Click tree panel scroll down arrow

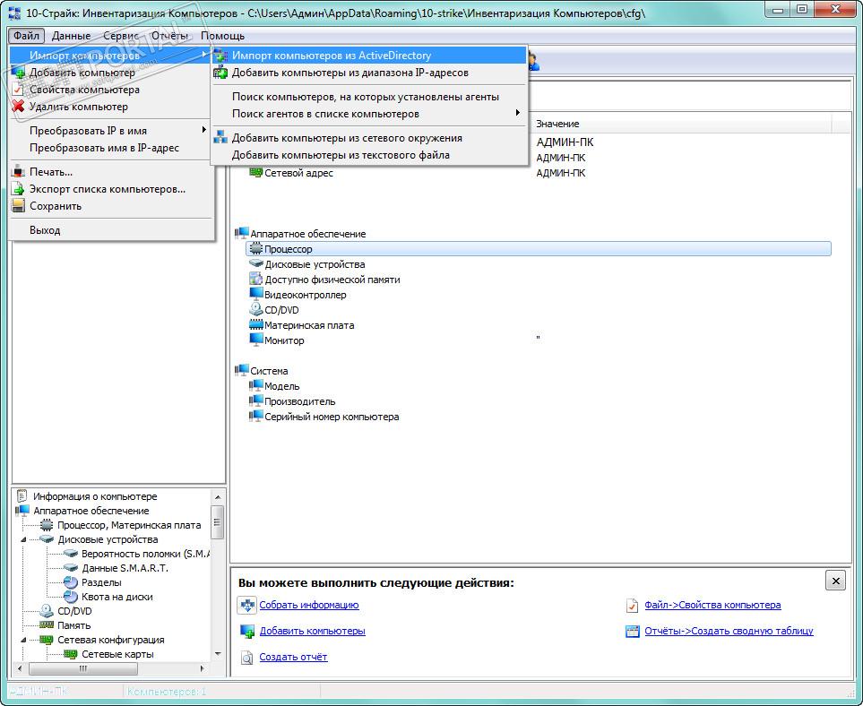[x=218, y=654]
